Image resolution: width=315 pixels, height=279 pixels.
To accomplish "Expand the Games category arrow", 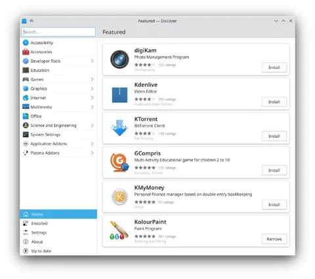I will click(x=92, y=79).
